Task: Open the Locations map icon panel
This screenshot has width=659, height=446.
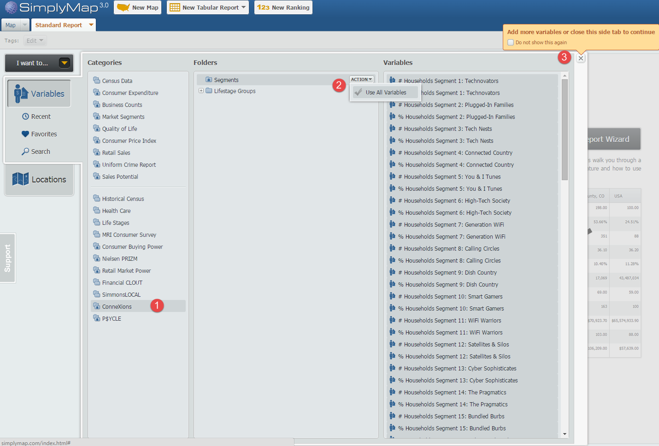Action: (20, 179)
